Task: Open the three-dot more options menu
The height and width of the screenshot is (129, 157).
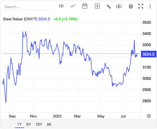Action: point(150,6)
